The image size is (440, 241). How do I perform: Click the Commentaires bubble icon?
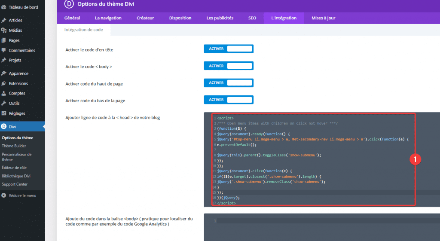click(x=3, y=50)
